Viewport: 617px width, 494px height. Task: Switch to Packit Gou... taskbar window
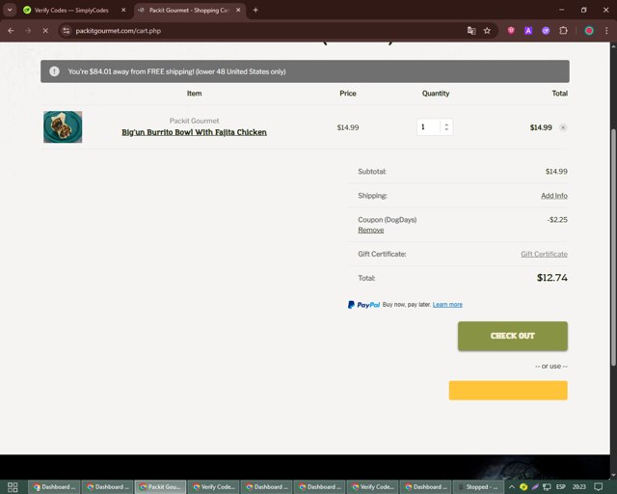click(x=161, y=487)
